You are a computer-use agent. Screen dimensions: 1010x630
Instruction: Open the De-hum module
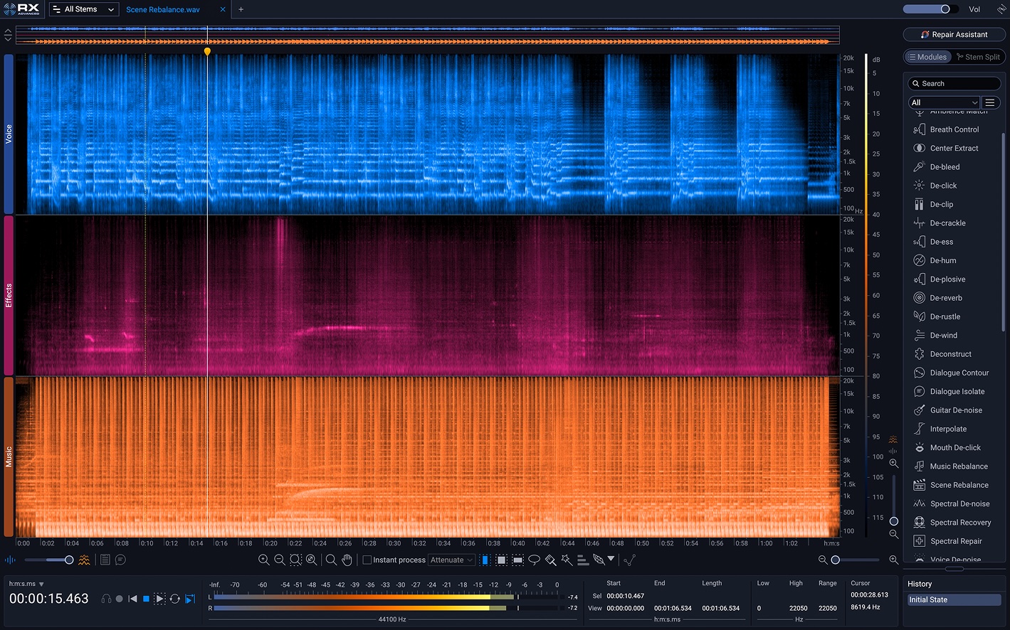click(942, 260)
